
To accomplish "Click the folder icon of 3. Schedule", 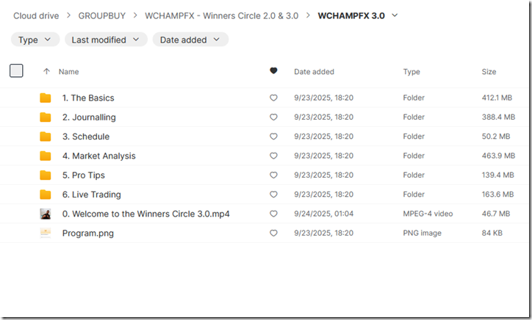I will (45, 137).
